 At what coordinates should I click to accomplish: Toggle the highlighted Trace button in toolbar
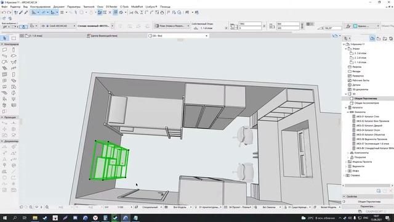click(x=100, y=12)
